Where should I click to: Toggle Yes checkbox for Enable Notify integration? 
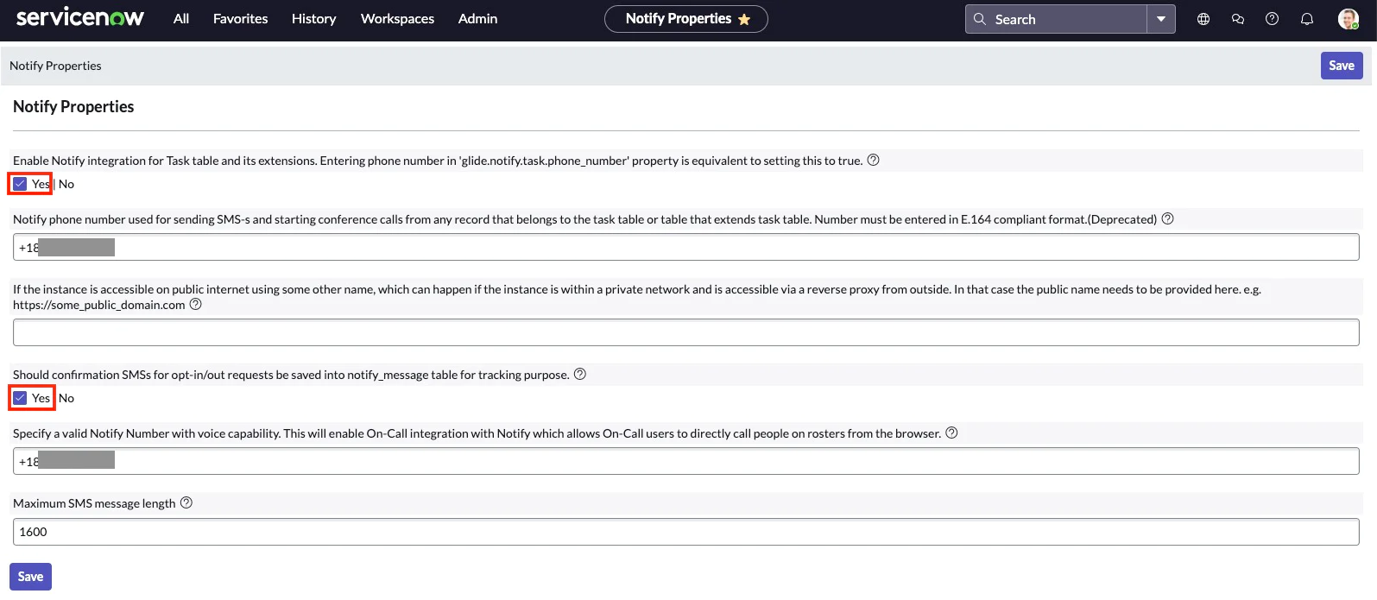(20, 184)
